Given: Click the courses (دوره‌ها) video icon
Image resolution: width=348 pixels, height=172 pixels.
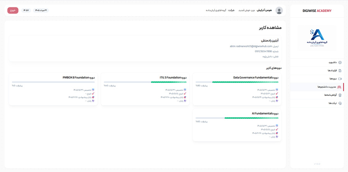Looking at the screenshot, I should point(340,79).
